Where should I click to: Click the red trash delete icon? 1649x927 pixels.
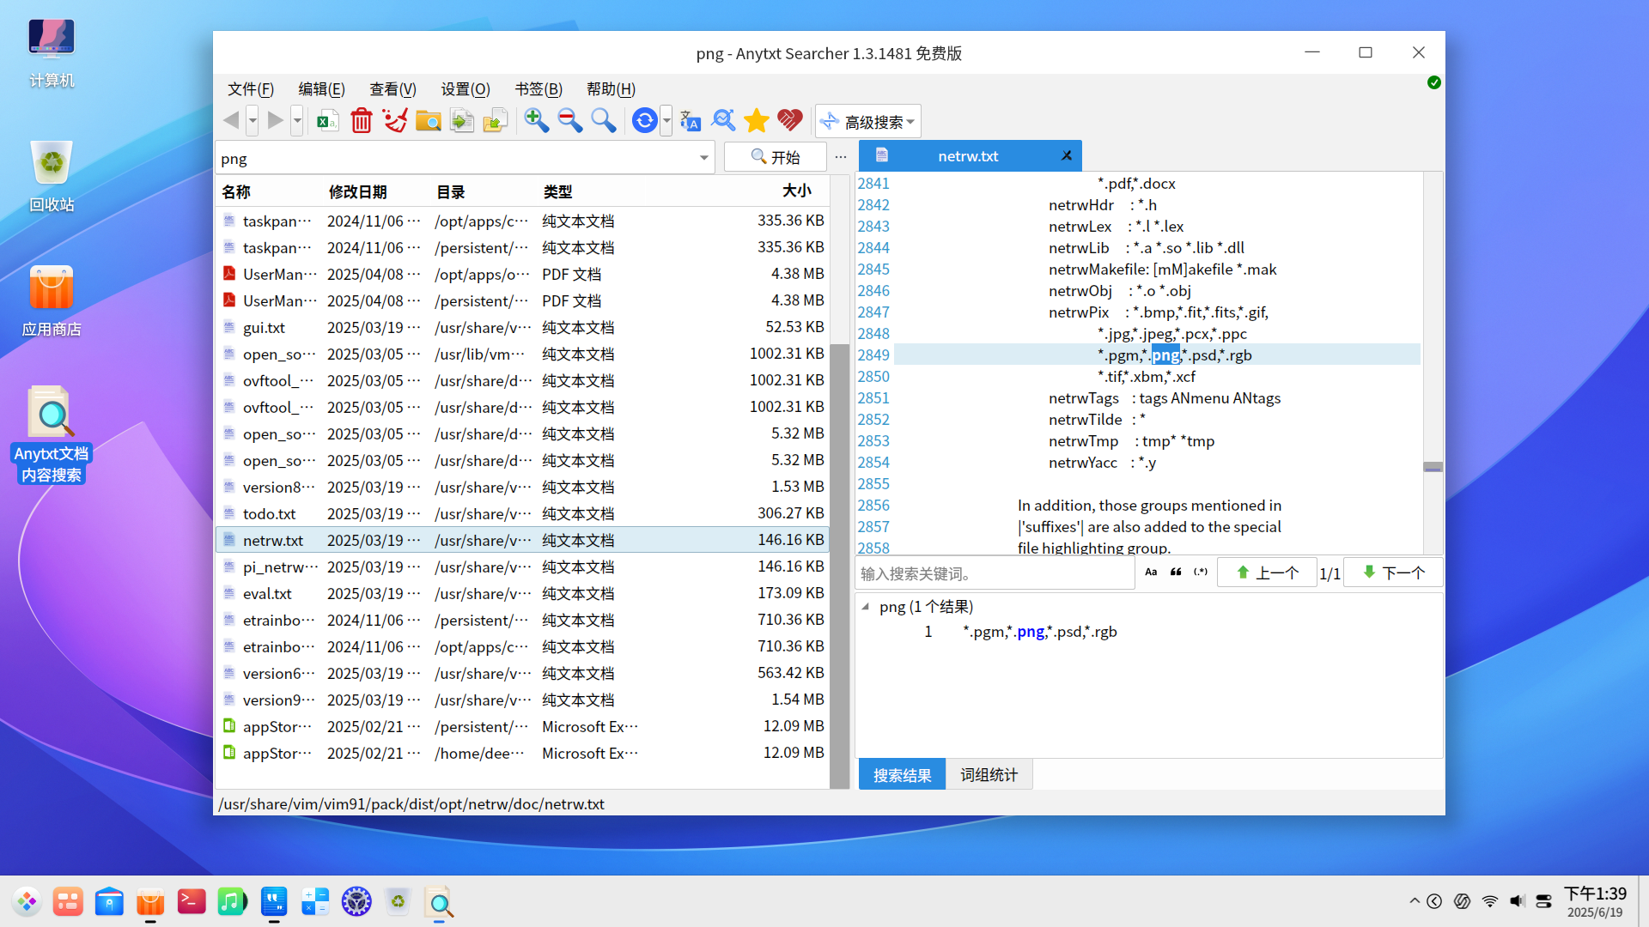tap(362, 121)
